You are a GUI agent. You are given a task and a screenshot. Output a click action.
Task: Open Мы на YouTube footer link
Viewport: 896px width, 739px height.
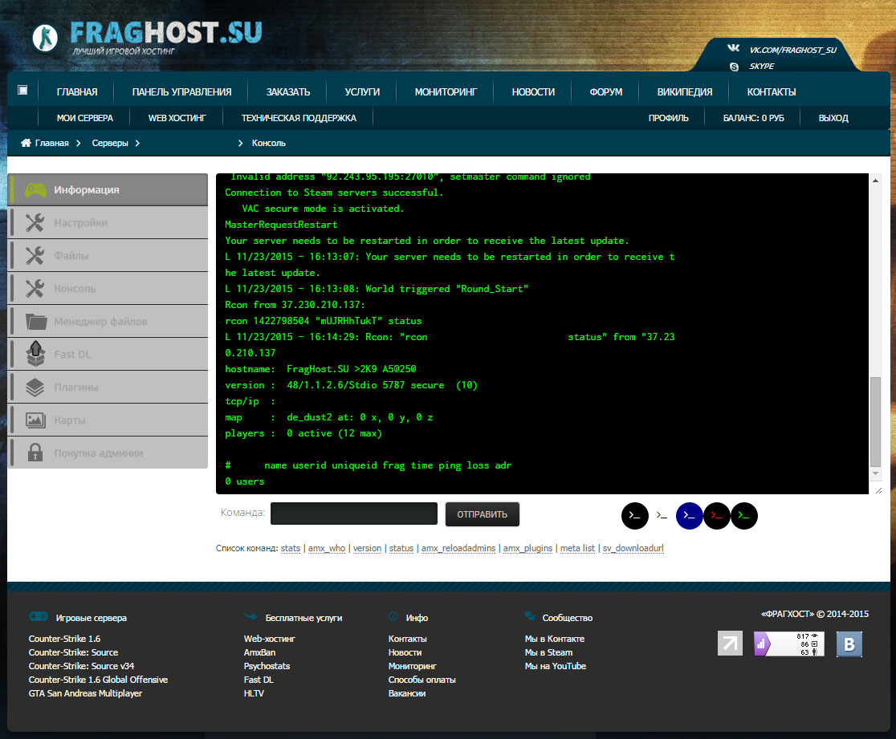click(556, 666)
